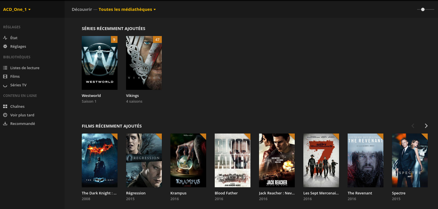Image resolution: width=438 pixels, height=209 pixels.
Task: Open the Krampus movie poster
Action: coord(188,160)
